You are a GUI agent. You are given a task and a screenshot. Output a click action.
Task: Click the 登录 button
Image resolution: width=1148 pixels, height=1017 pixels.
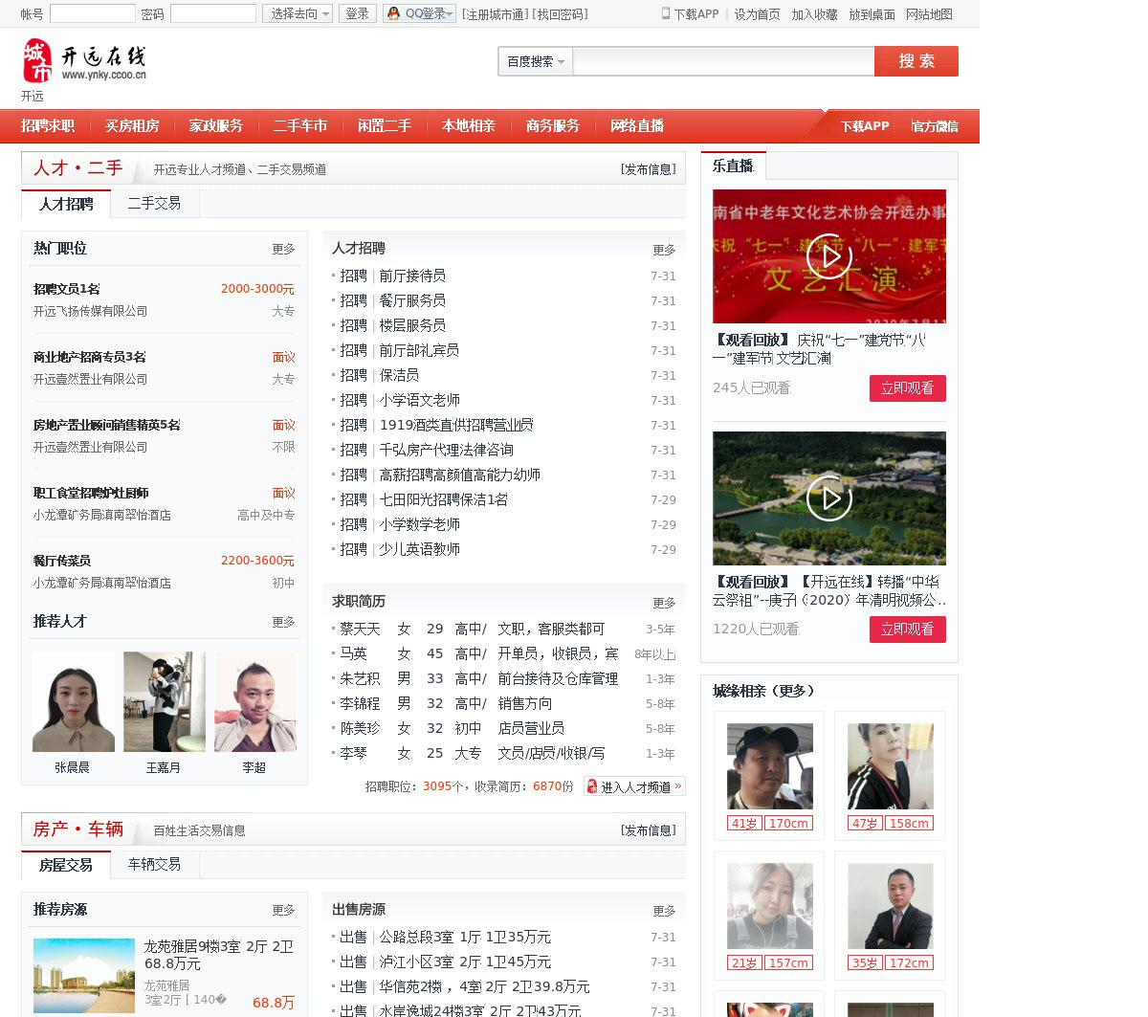click(358, 13)
